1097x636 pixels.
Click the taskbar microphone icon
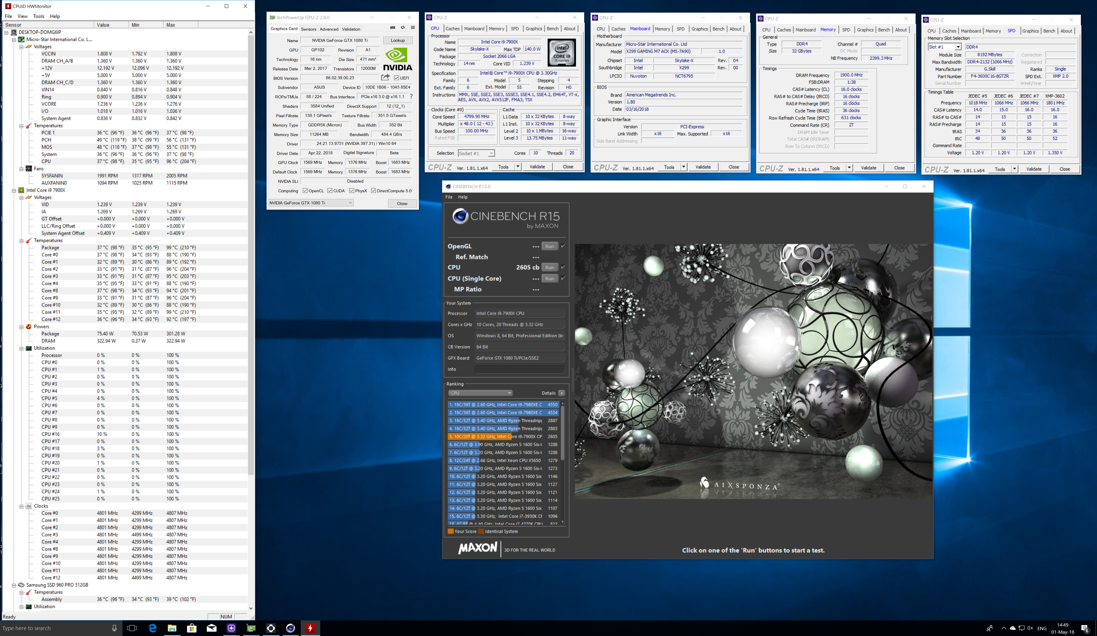[x=114, y=628]
